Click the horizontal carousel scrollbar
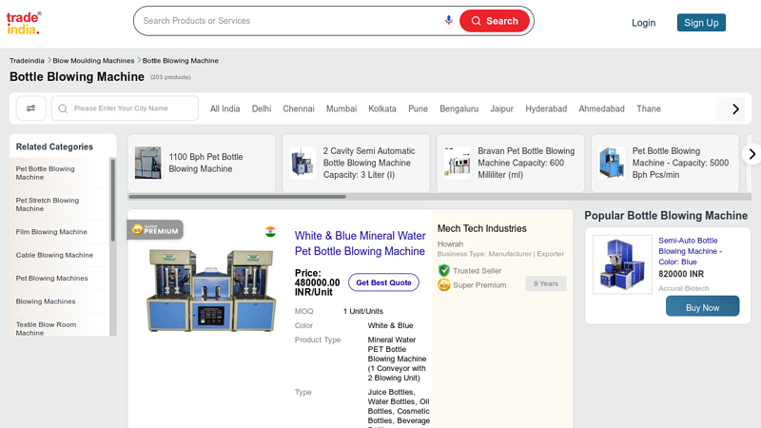 tap(237, 197)
